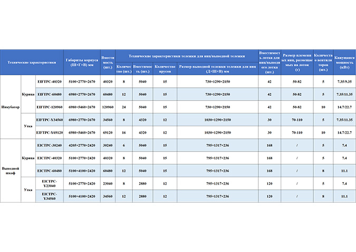The width and height of the screenshot is (356, 252).
Task: Click the Размер племенных яиц column header
Action: [x=297, y=63]
